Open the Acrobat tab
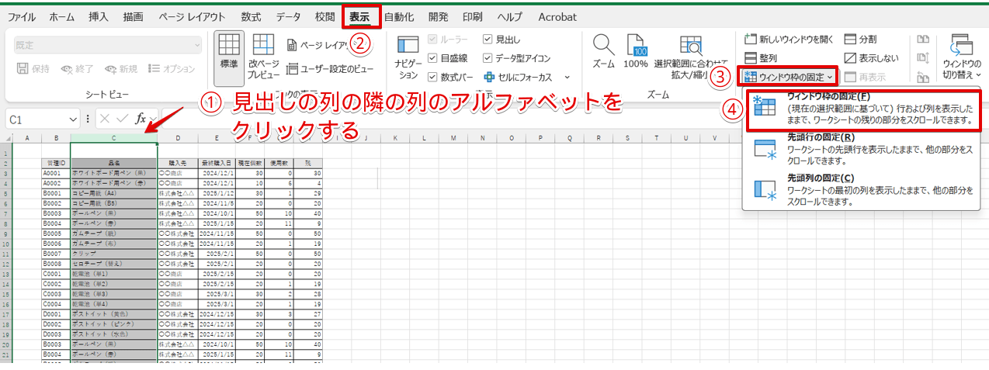 point(557,16)
